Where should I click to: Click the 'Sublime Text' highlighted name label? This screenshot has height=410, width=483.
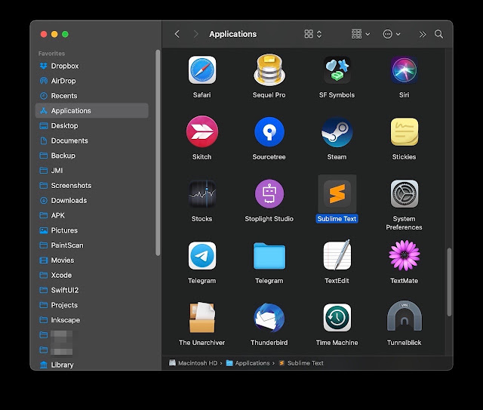[337, 219]
